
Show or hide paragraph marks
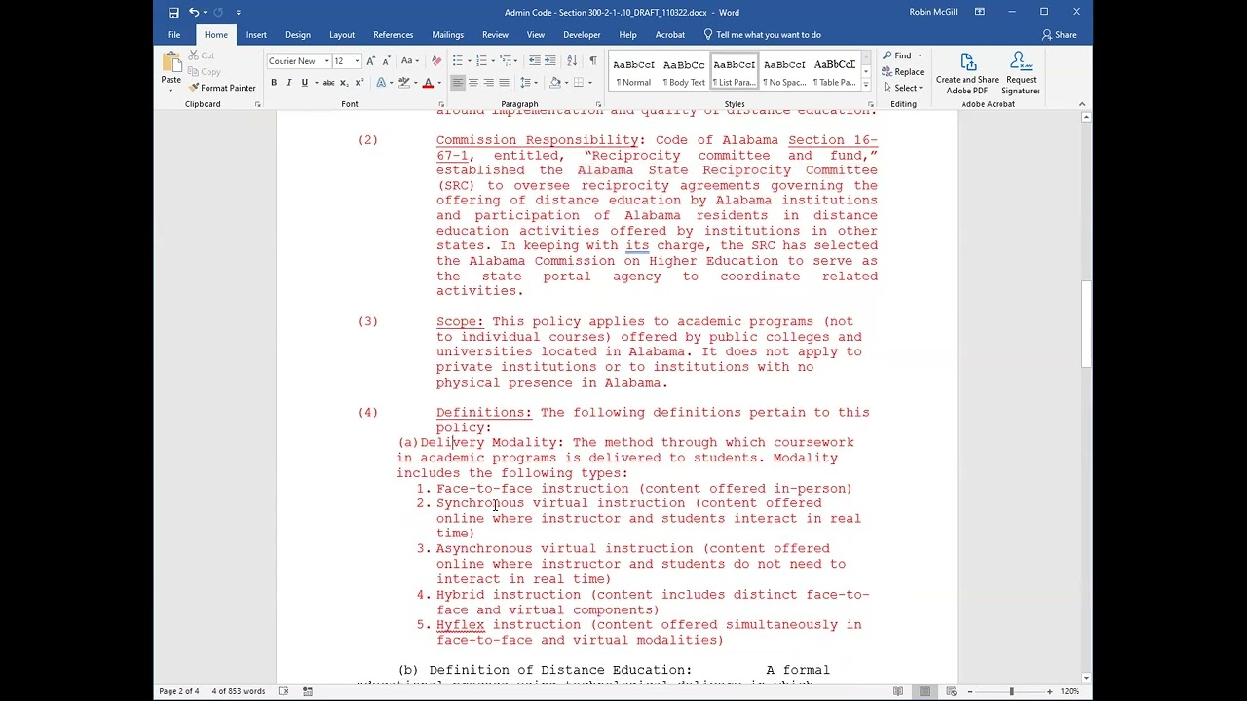click(x=592, y=61)
